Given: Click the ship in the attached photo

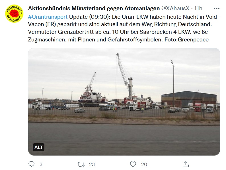Looking at the screenshot, I should [x=92, y=98].
